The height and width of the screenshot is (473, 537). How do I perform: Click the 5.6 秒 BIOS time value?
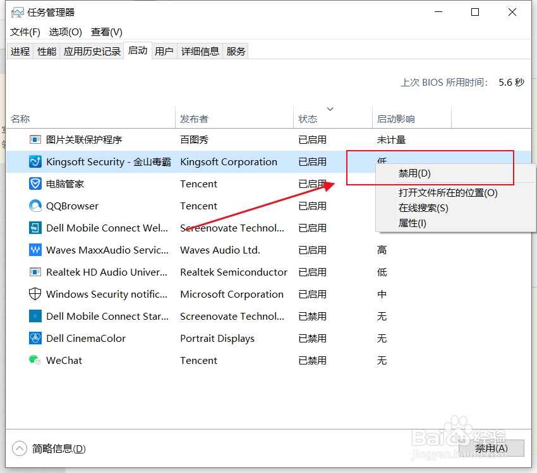point(511,83)
